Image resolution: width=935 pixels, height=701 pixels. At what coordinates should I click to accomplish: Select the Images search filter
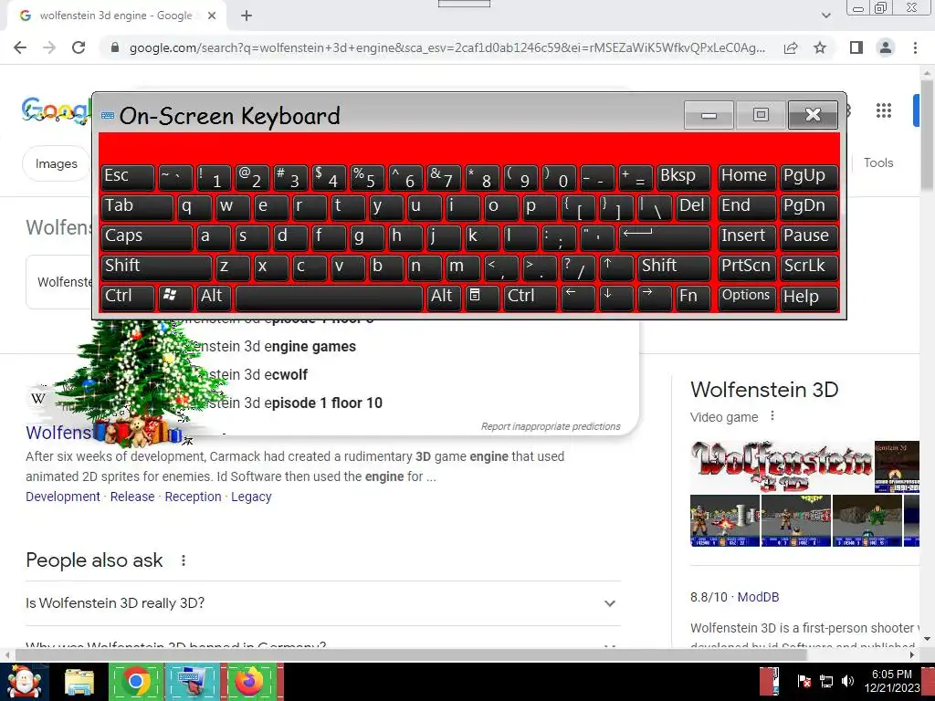56,163
